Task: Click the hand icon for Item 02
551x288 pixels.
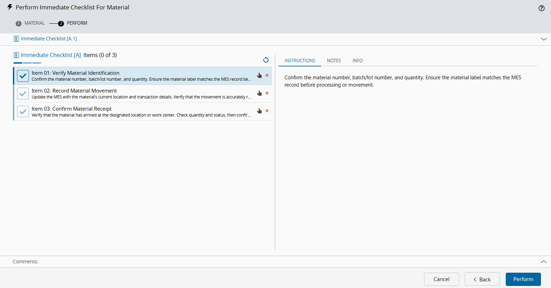Action: pos(259,93)
